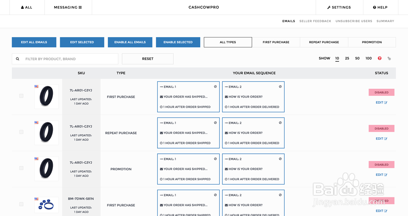
Task: Click the STATUS column header
Action: point(382,73)
